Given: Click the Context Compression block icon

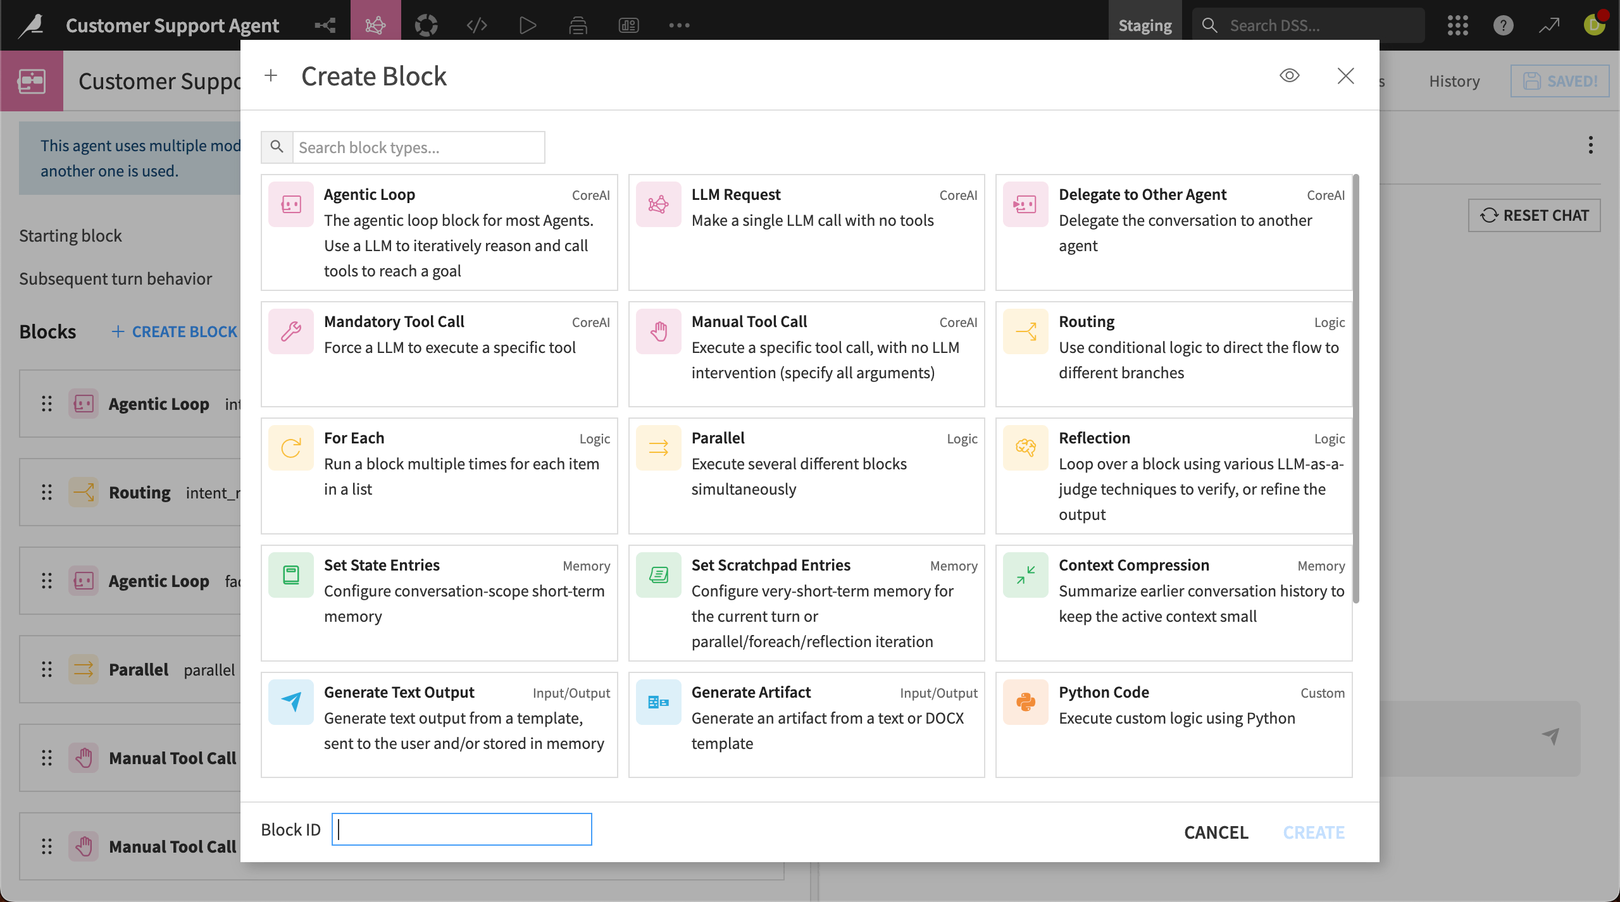Looking at the screenshot, I should point(1025,574).
